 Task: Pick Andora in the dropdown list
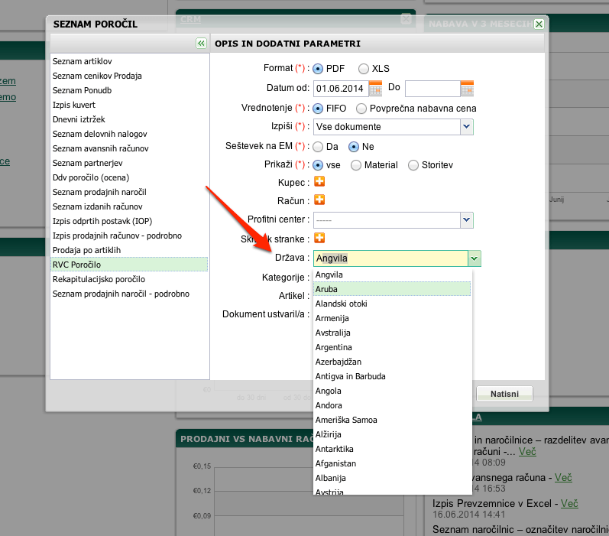392,405
